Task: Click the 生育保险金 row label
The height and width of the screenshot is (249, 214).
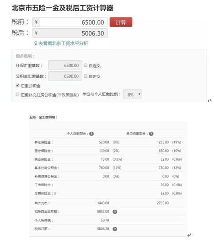Action: point(43,194)
